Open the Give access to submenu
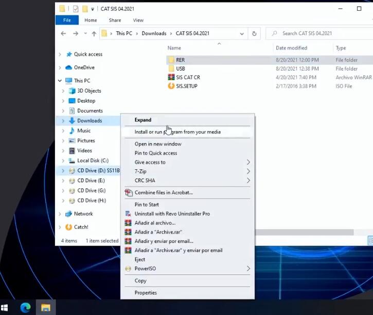This screenshot has width=373, height=315. (x=187, y=162)
